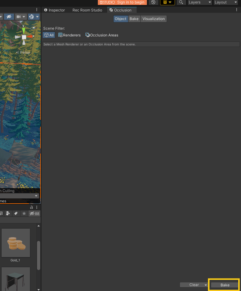Viewport: 241px width, 291px height.
Task: Filter scene by Occlusion Areas
Action: pyautogui.click(x=102, y=35)
